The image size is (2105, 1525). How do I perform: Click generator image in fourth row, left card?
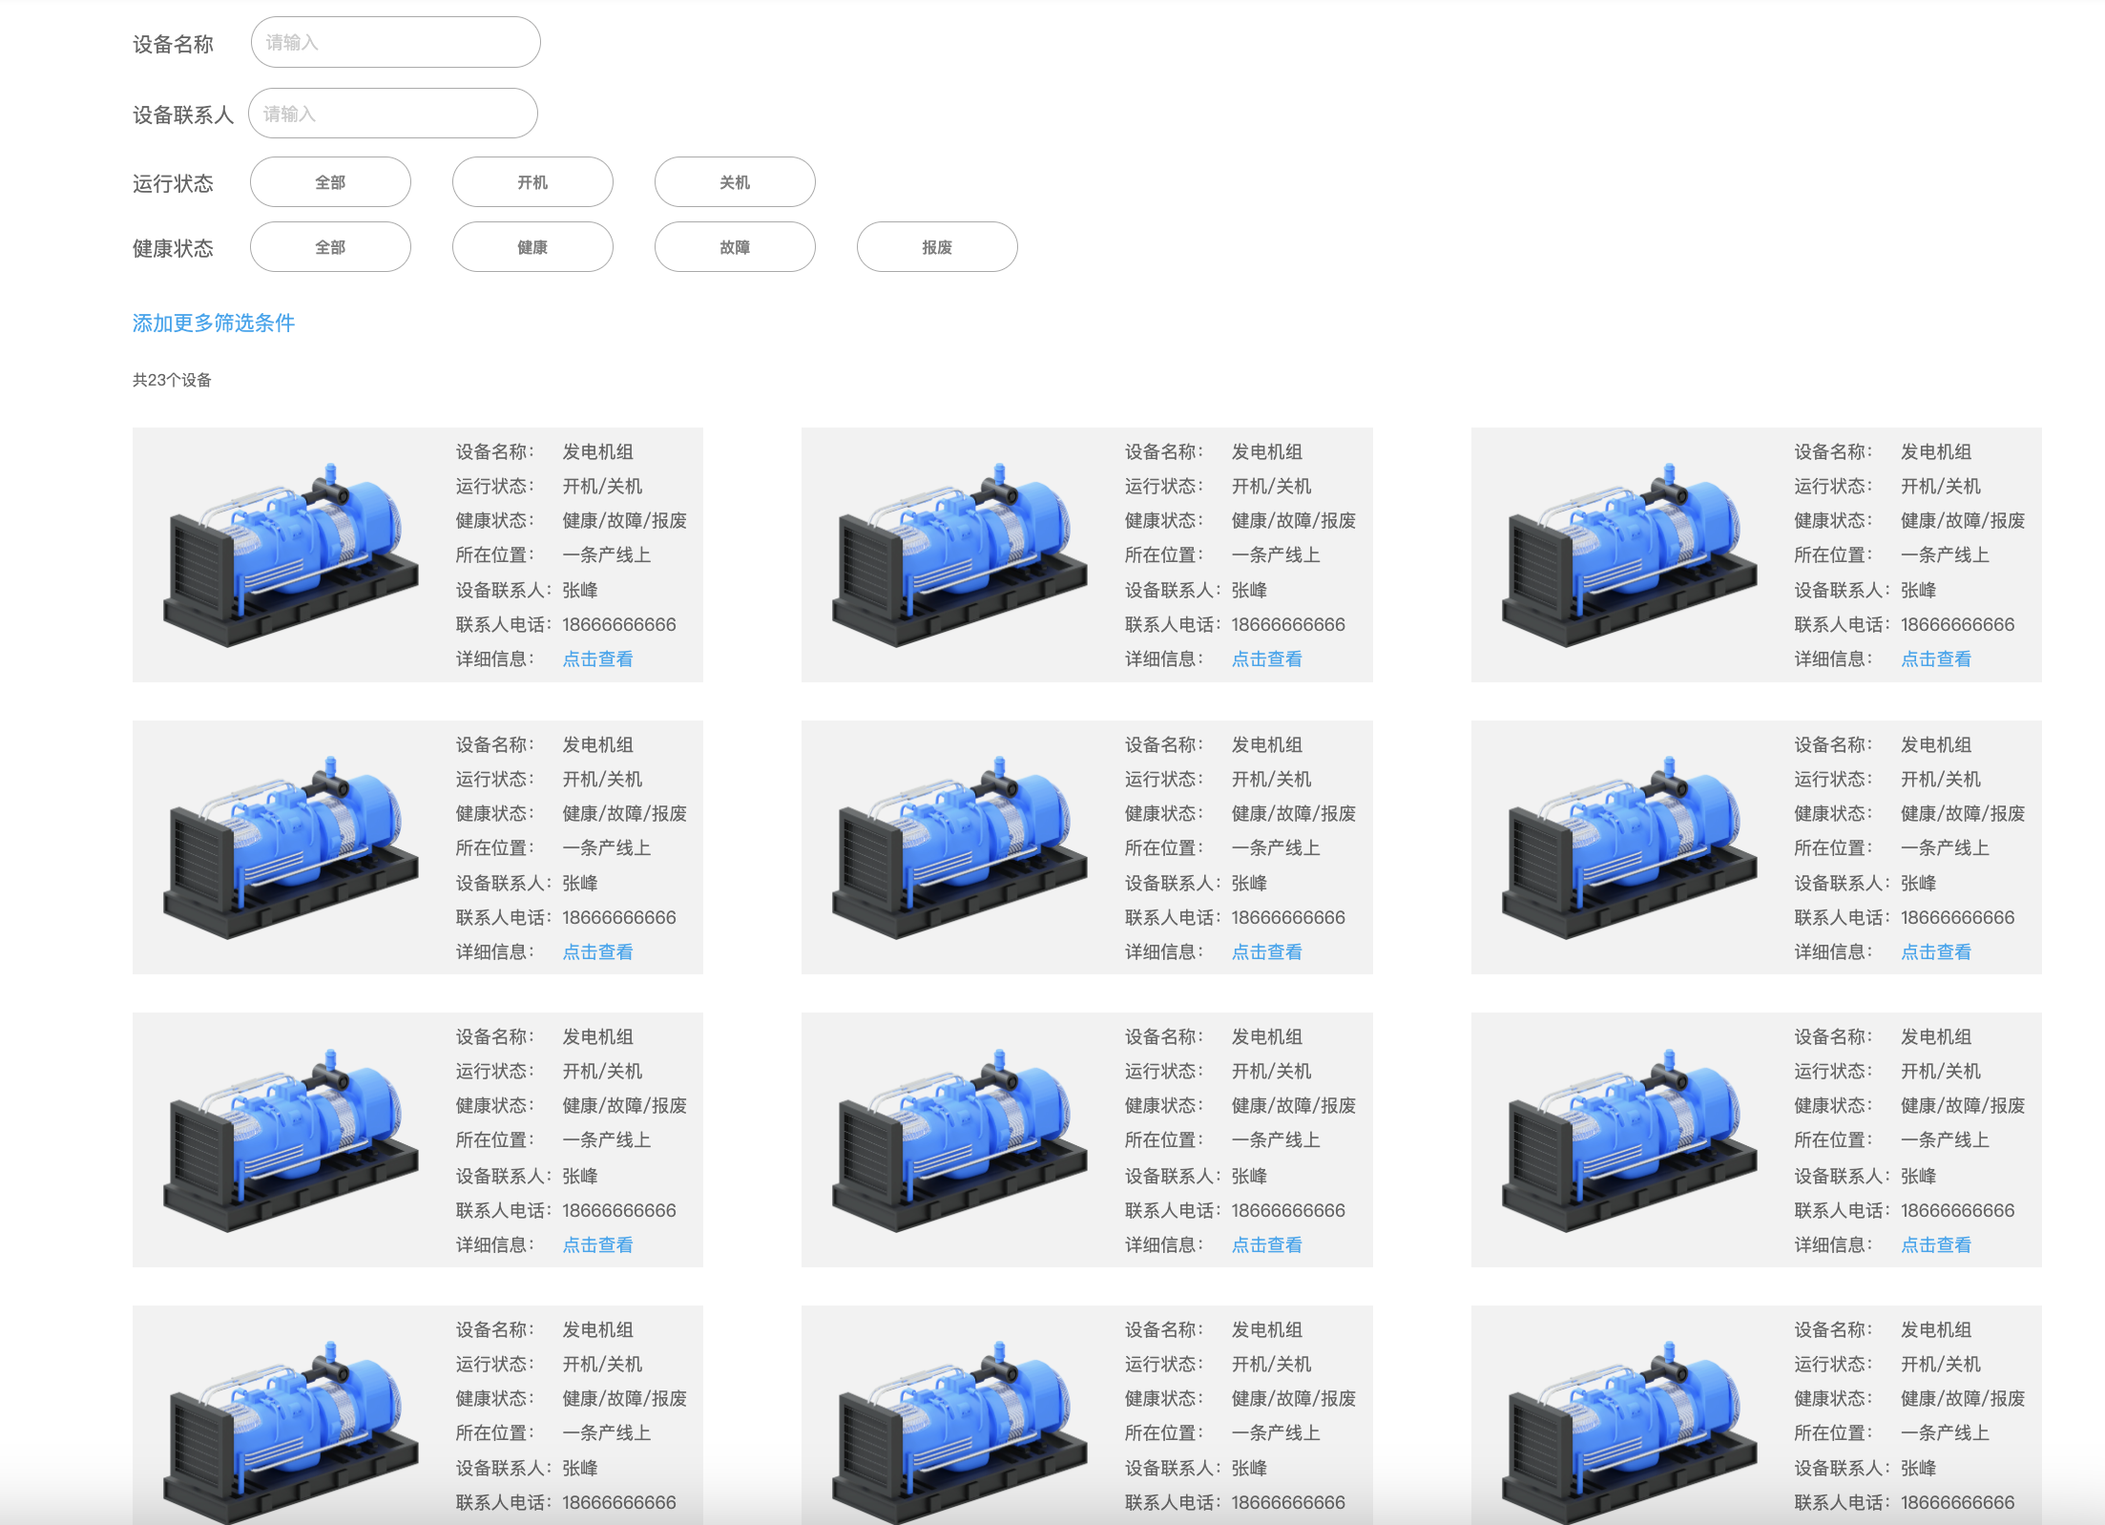[291, 1432]
